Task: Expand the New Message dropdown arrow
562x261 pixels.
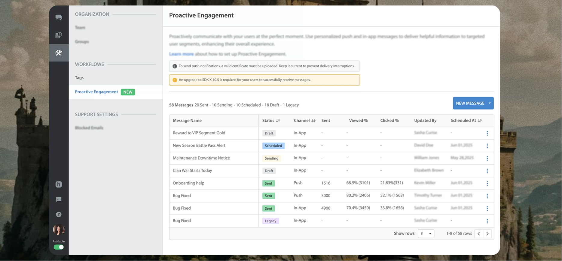Action: pos(490,103)
